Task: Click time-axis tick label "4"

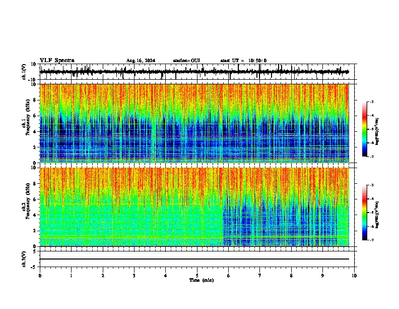Action: 166,276
